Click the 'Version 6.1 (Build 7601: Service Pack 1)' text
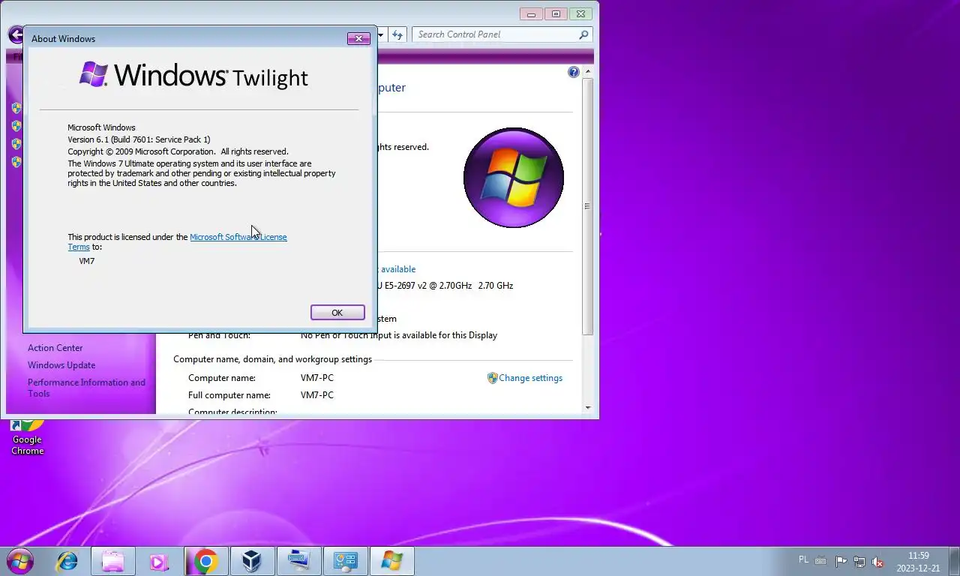The image size is (960, 576). (x=139, y=139)
